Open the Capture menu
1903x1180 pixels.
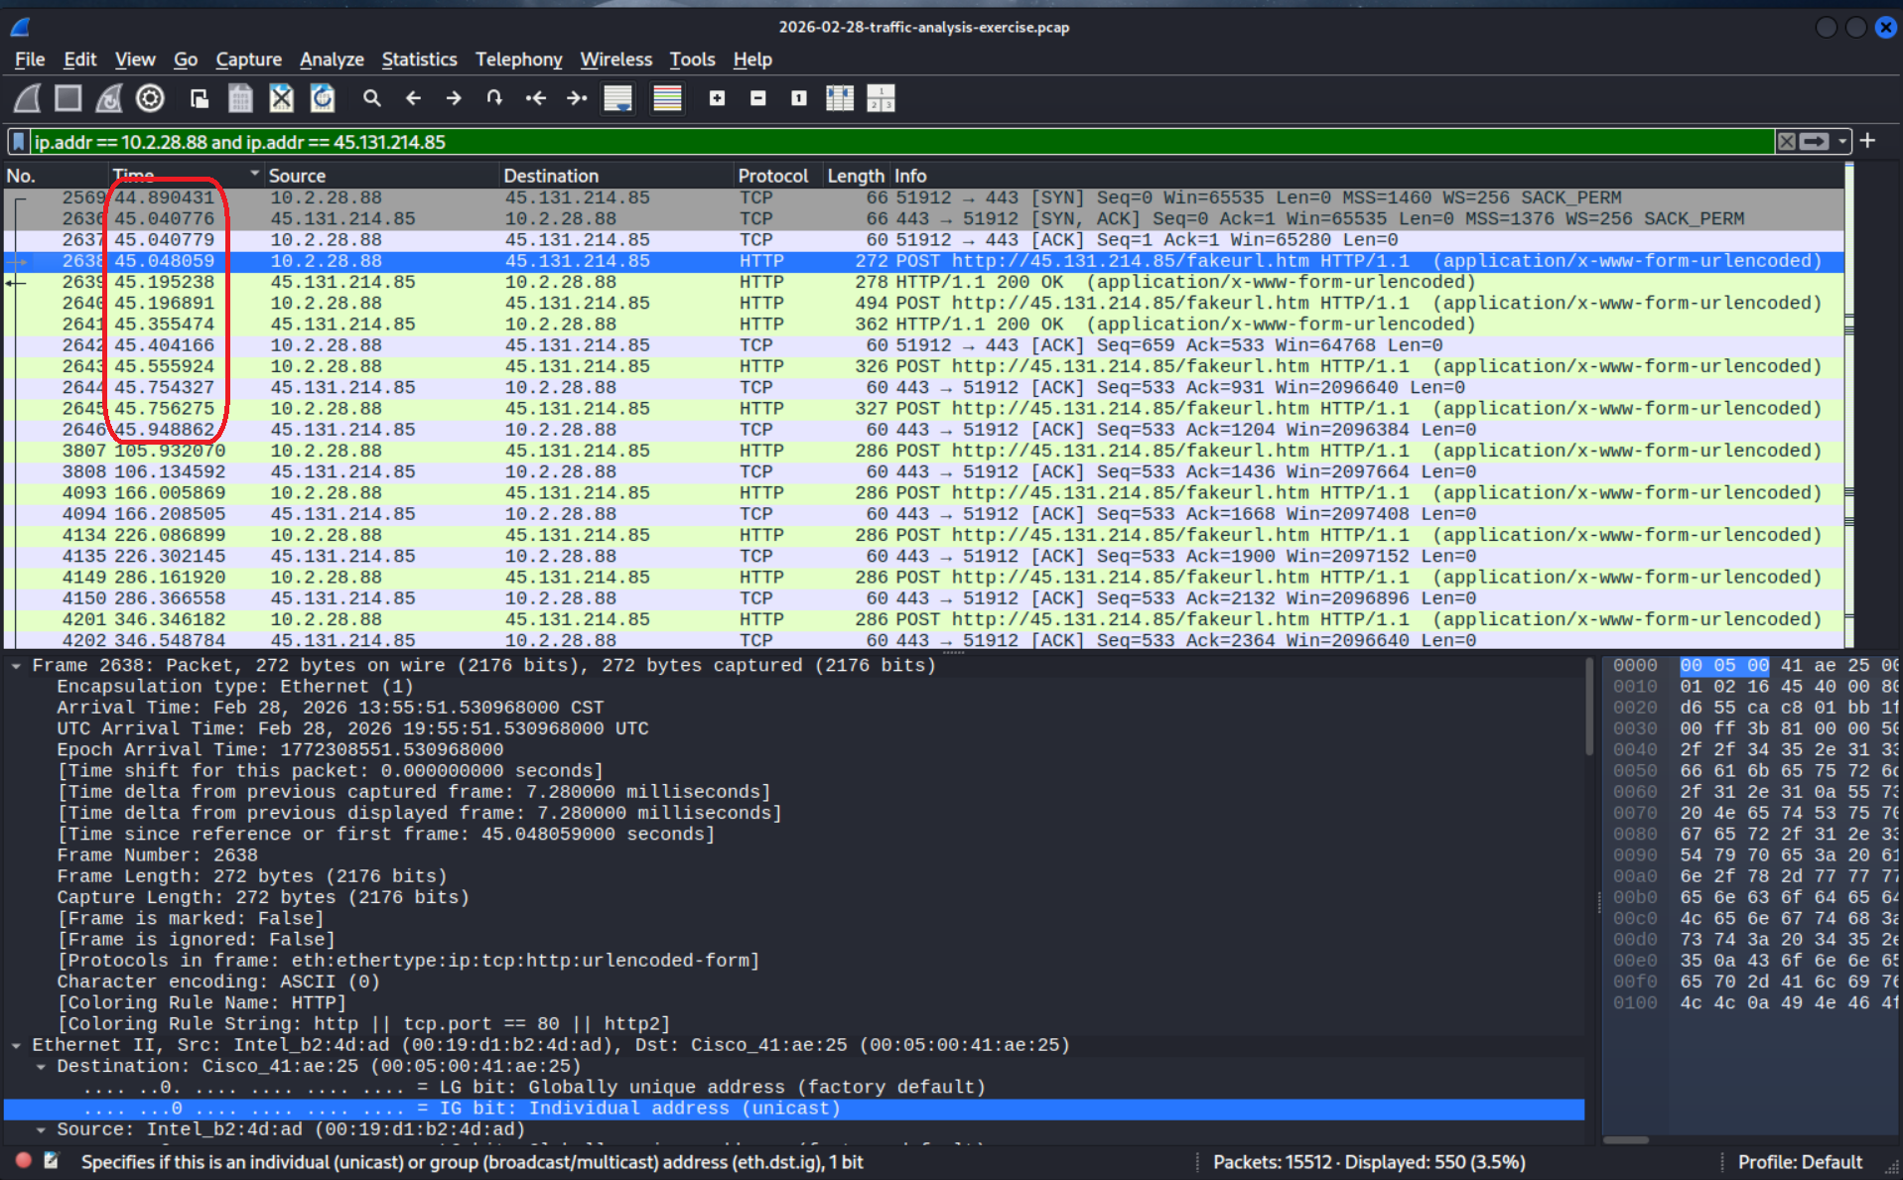pyautogui.click(x=248, y=60)
